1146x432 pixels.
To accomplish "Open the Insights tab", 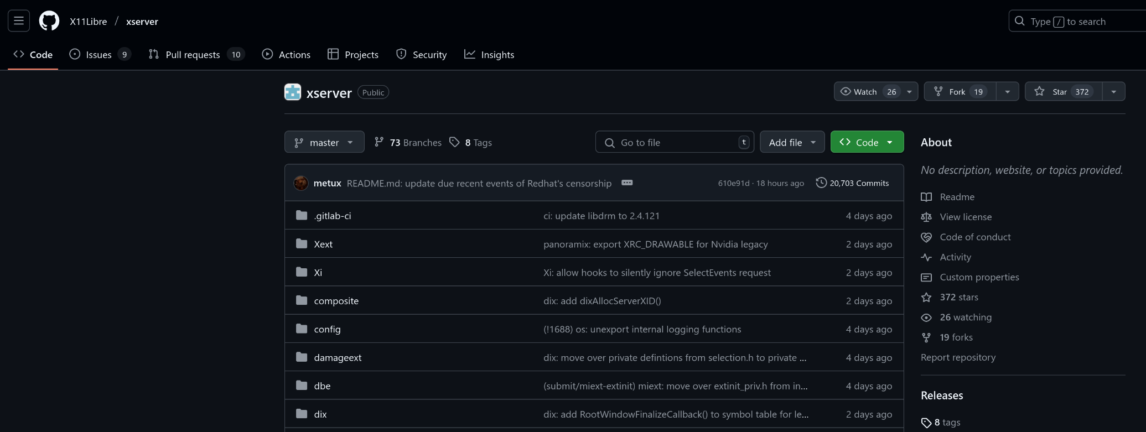I will click(x=489, y=54).
